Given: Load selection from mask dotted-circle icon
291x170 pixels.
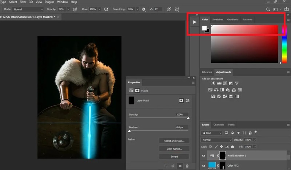Looking at the screenshot, I should coord(166,166).
